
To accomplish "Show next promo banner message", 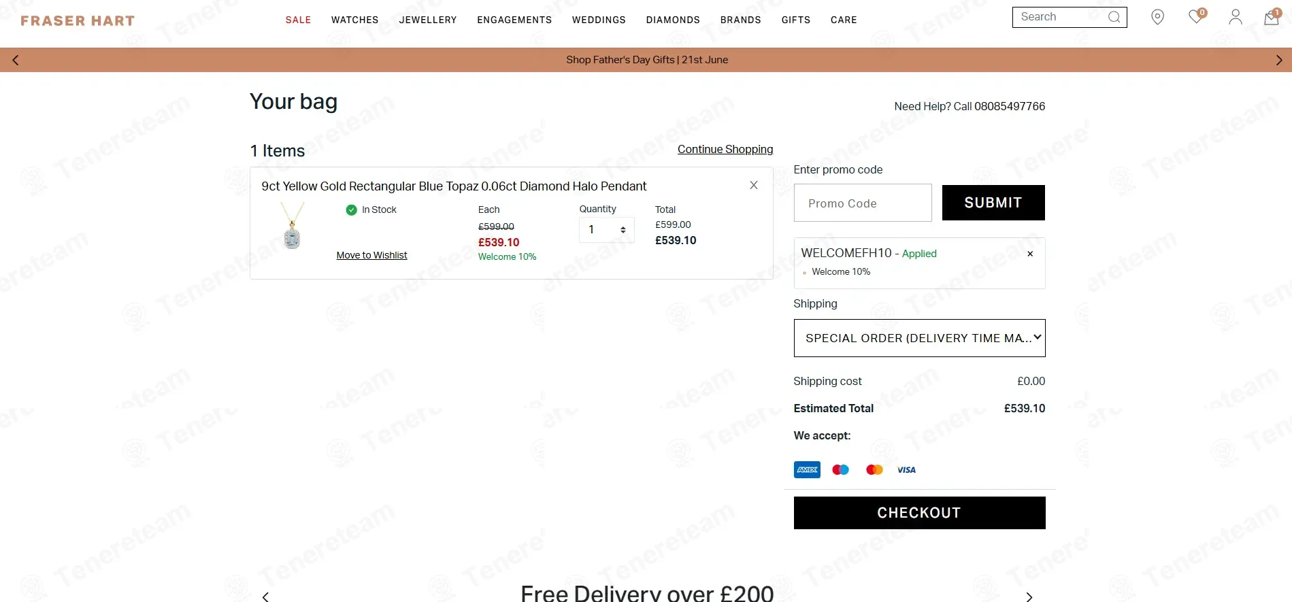I will tap(1279, 60).
